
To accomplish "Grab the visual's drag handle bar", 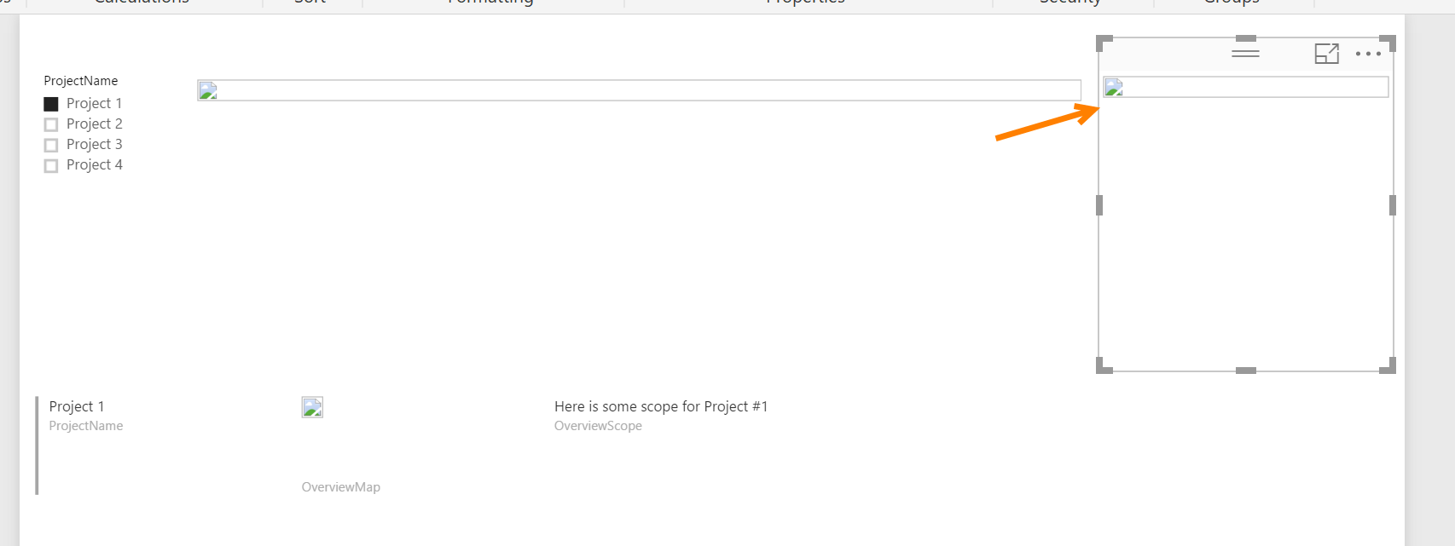I will (x=1245, y=53).
